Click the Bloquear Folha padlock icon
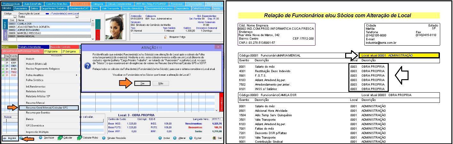Viewport: 453px width, 144px height. [x=165, y=37]
